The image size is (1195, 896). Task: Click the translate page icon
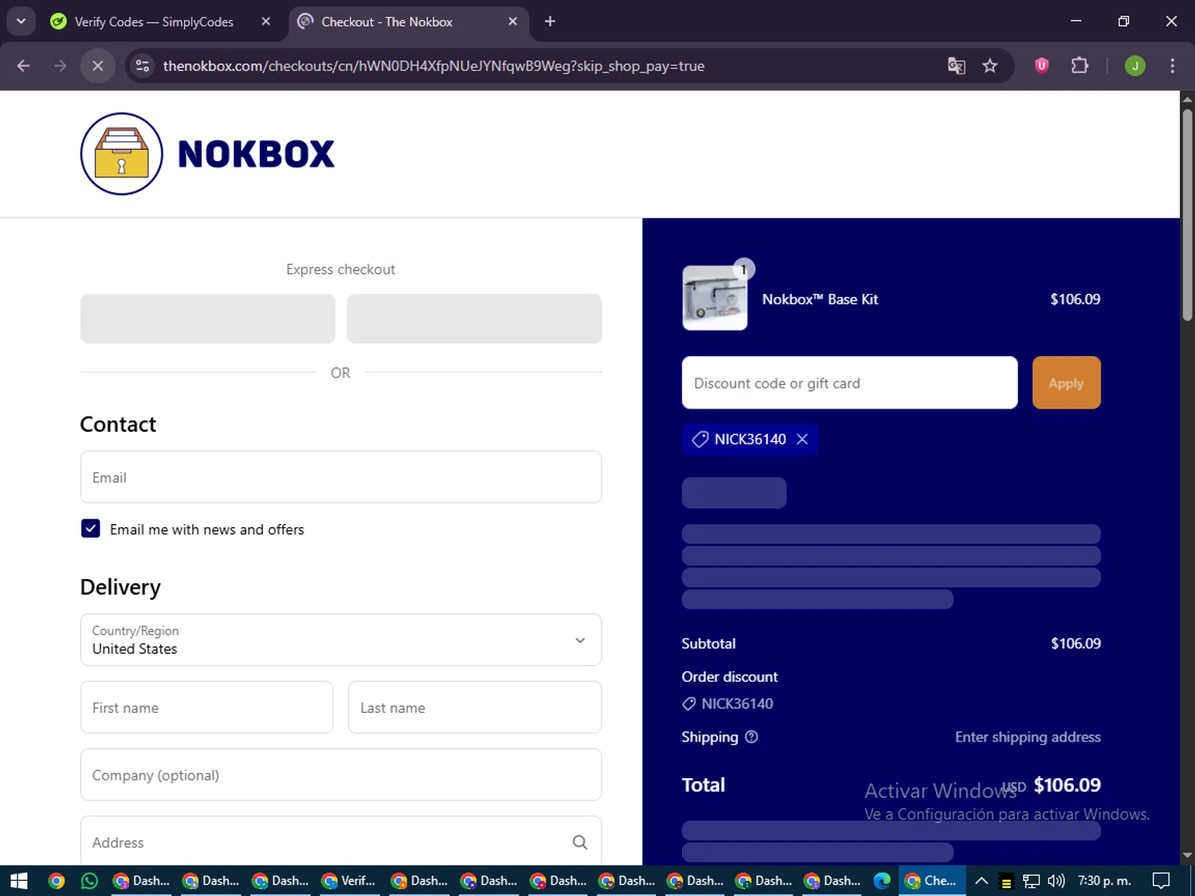[x=956, y=66]
